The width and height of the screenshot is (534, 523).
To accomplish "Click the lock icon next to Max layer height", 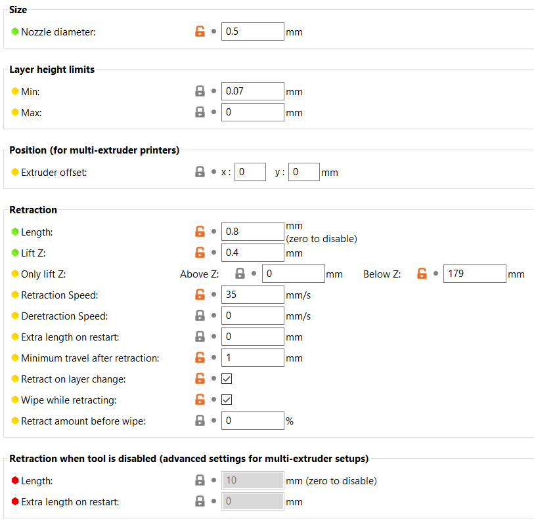I will (x=200, y=112).
